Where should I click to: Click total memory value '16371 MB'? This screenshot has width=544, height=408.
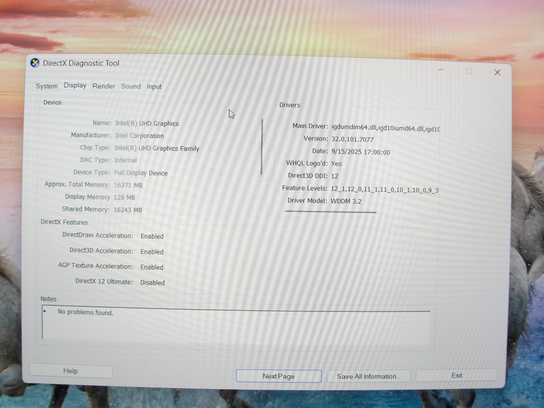(128, 185)
